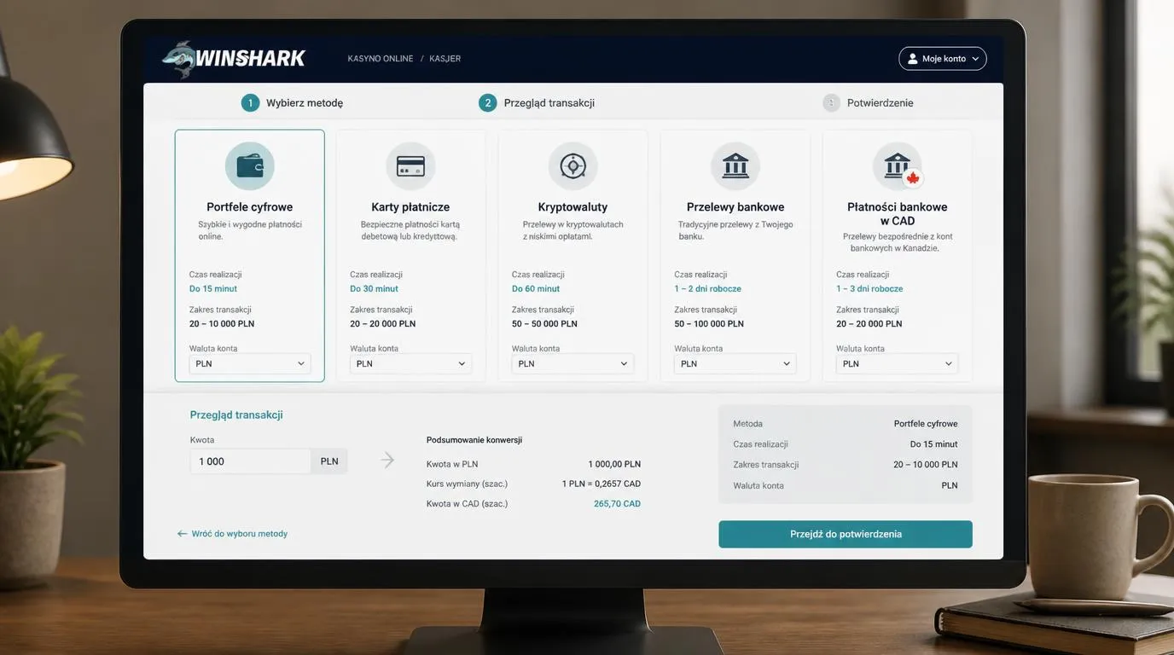
Task: Click the PLN currency suffix beside Kwota
Action: coord(329,461)
